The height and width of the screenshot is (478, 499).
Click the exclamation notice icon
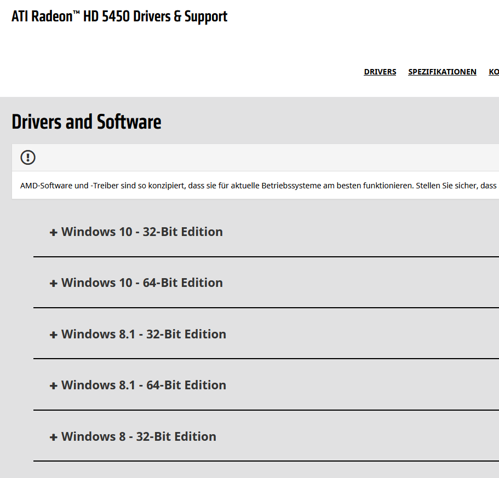pos(28,158)
